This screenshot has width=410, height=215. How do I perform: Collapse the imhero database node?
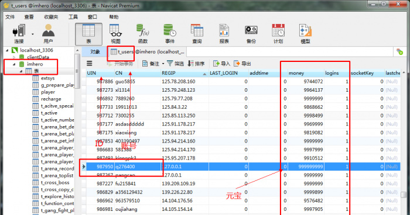click(x=14, y=64)
